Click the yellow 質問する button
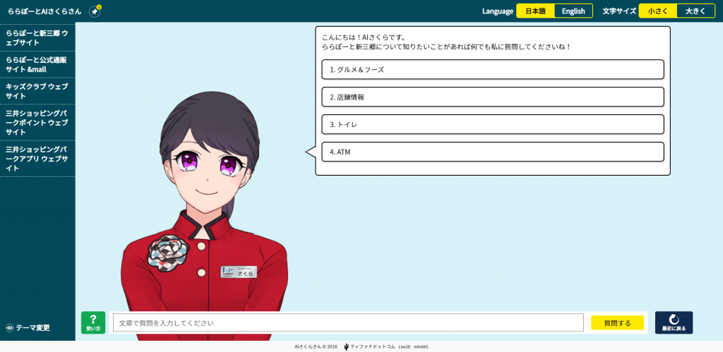The height and width of the screenshot is (352, 723). tap(617, 323)
